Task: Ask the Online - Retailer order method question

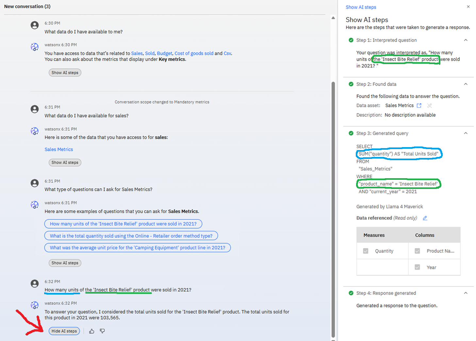Action: tap(131, 236)
